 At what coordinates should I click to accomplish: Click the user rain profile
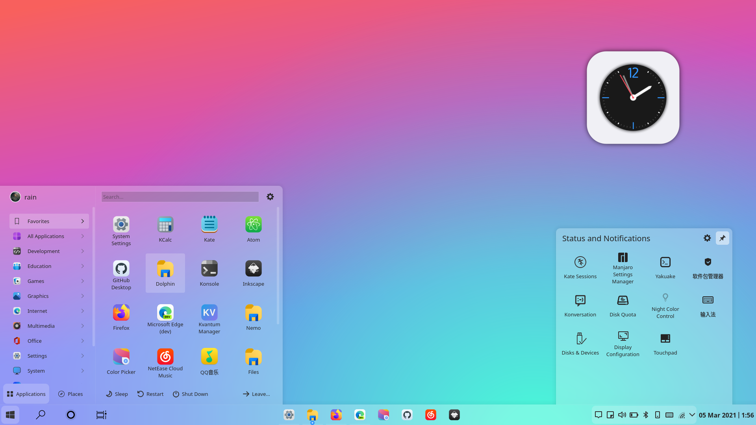coord(24,197)
